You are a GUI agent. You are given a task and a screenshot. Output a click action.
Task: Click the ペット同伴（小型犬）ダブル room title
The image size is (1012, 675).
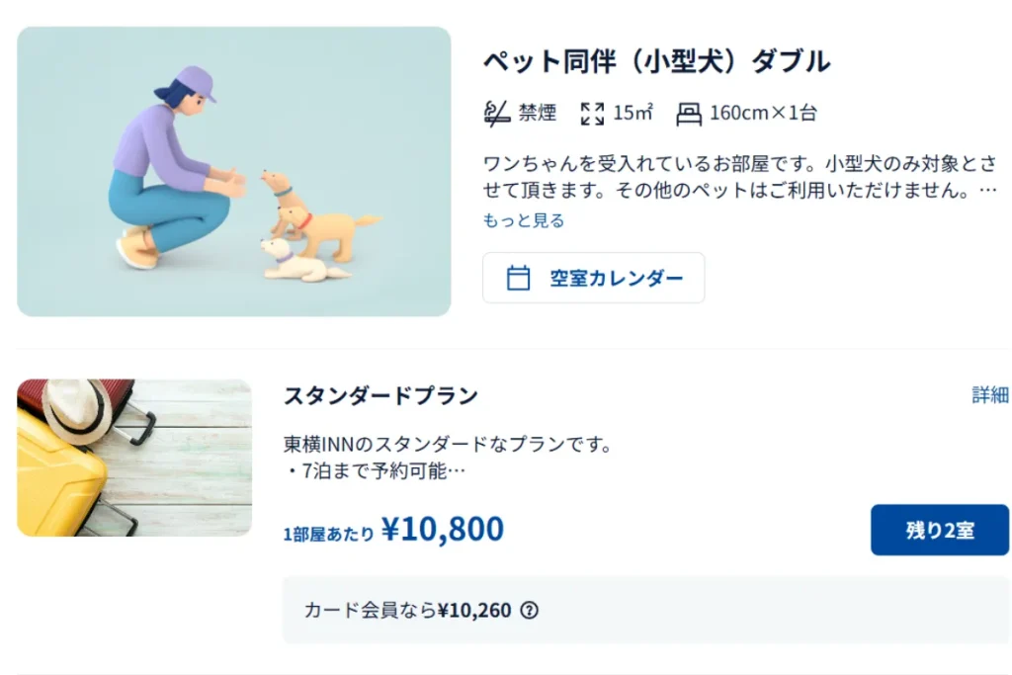point(656,61)
